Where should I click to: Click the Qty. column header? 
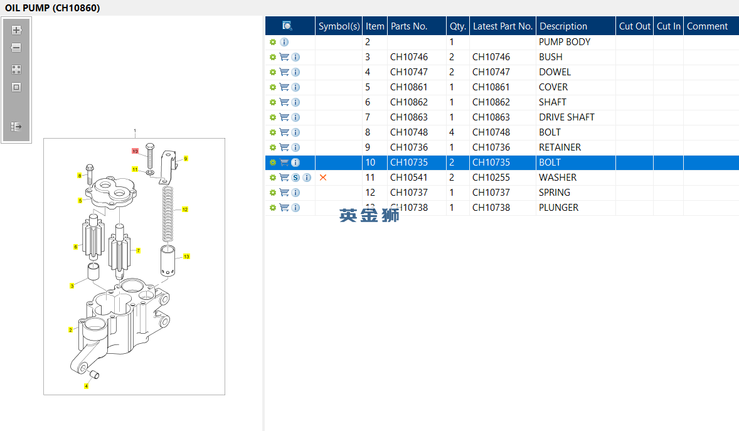coord(457,26)
